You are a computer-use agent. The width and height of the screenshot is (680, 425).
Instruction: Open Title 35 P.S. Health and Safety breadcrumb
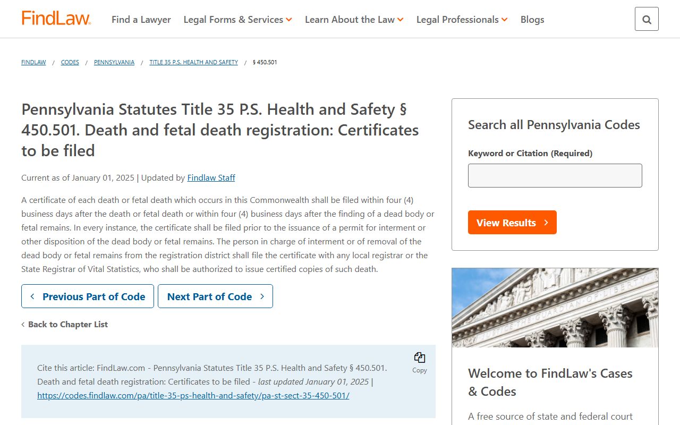pos(194,62)
